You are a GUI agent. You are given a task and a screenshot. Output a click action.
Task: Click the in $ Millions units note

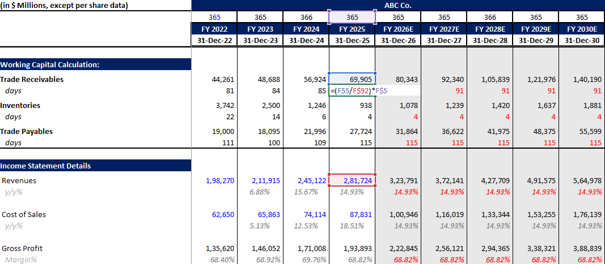click(64, 6)
